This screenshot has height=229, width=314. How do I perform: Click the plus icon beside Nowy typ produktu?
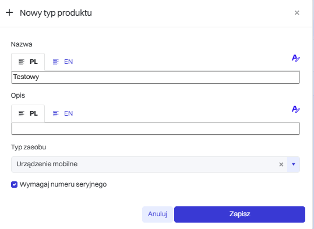tap(9, 13)
